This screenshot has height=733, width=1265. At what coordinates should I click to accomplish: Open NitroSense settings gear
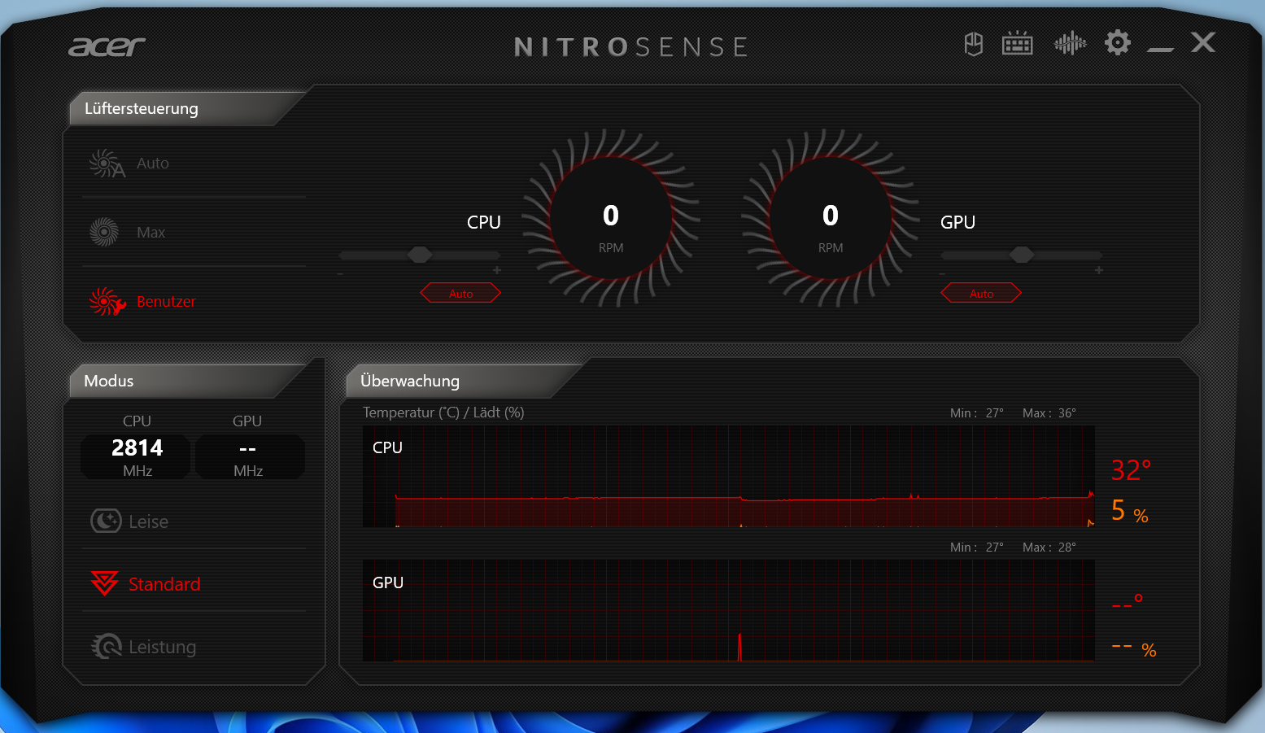pos(1118,43)
